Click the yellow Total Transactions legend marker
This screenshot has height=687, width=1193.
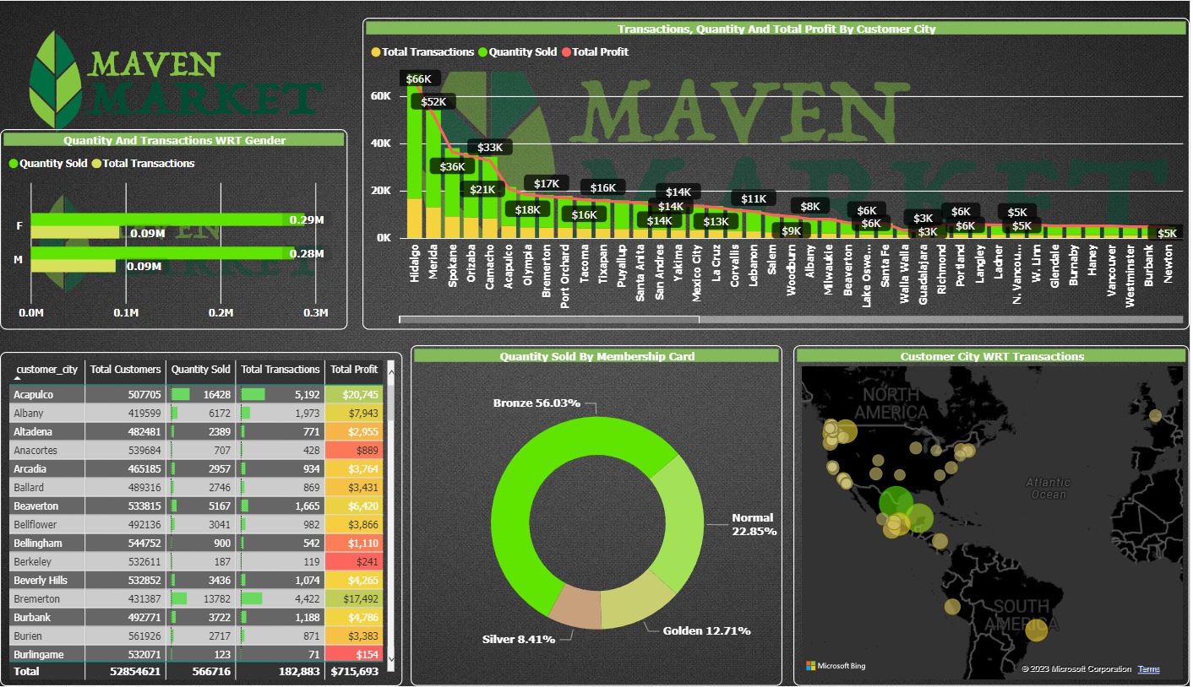point(375,51)
